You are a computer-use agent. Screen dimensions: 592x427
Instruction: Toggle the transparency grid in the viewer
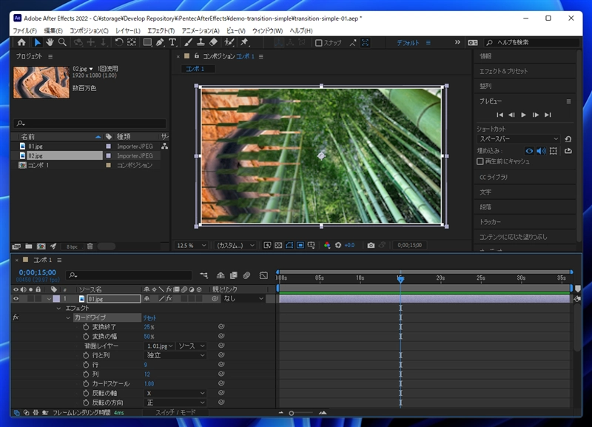point(278,246)
